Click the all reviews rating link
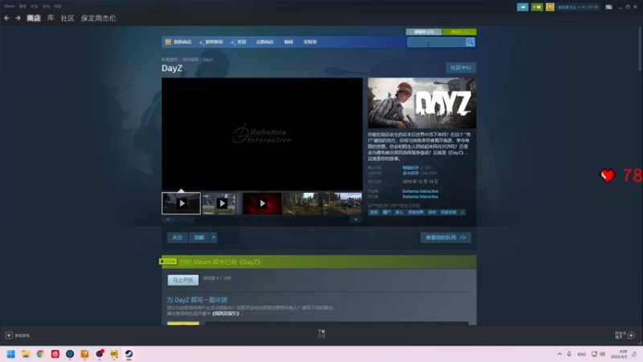643x362 pixels. point(411,173)
